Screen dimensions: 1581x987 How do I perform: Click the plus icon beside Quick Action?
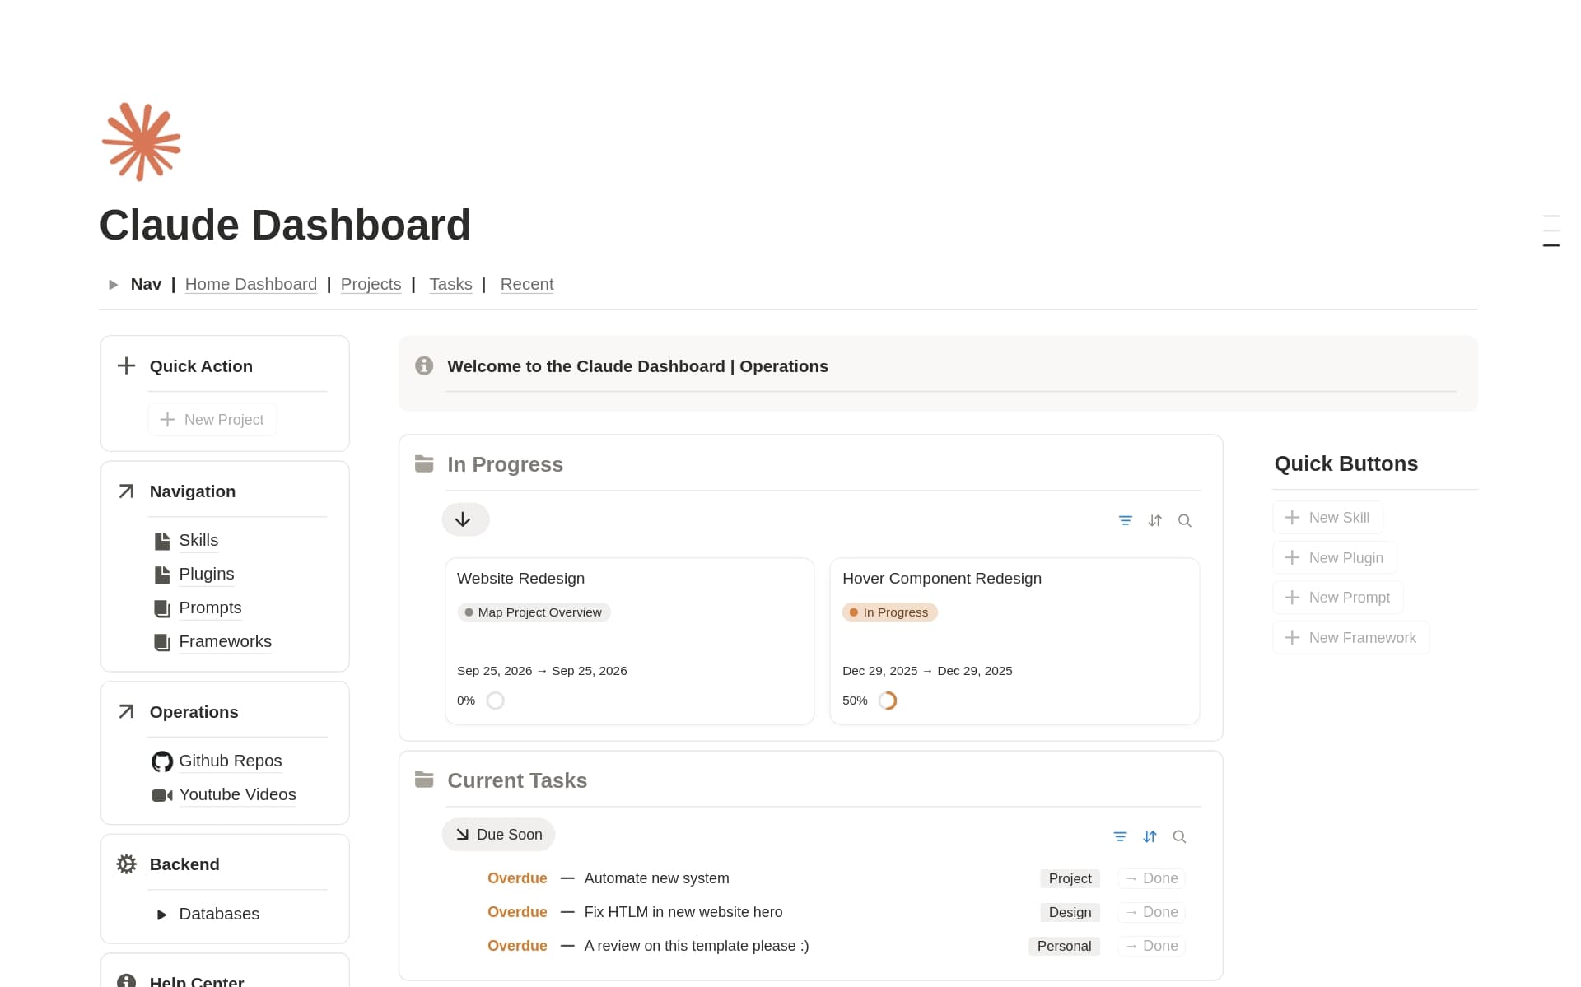pyautogui.click(x=126, y=365)
